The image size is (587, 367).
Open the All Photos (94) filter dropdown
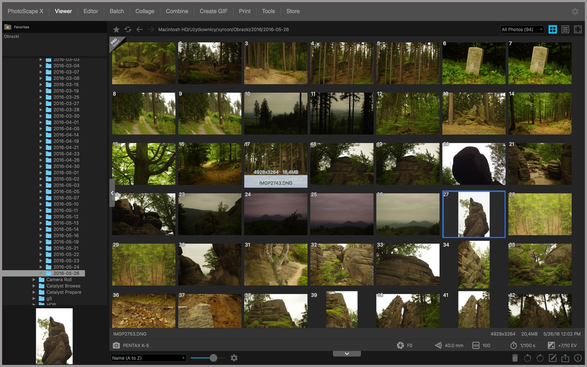click(x=522, y=29)
